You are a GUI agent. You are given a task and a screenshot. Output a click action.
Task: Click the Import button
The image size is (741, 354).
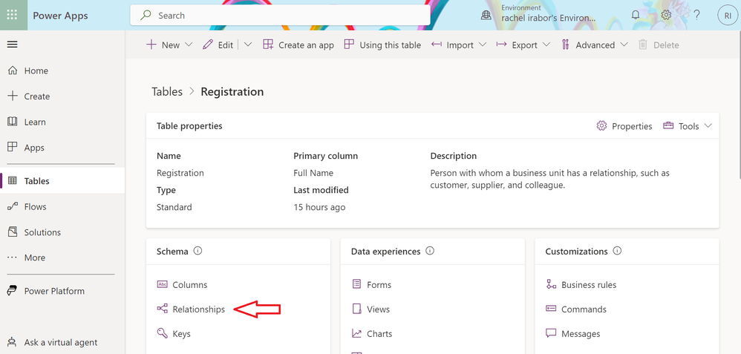point(452,45)
